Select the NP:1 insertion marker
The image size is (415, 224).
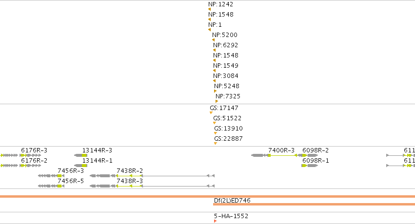pos(209,30)
